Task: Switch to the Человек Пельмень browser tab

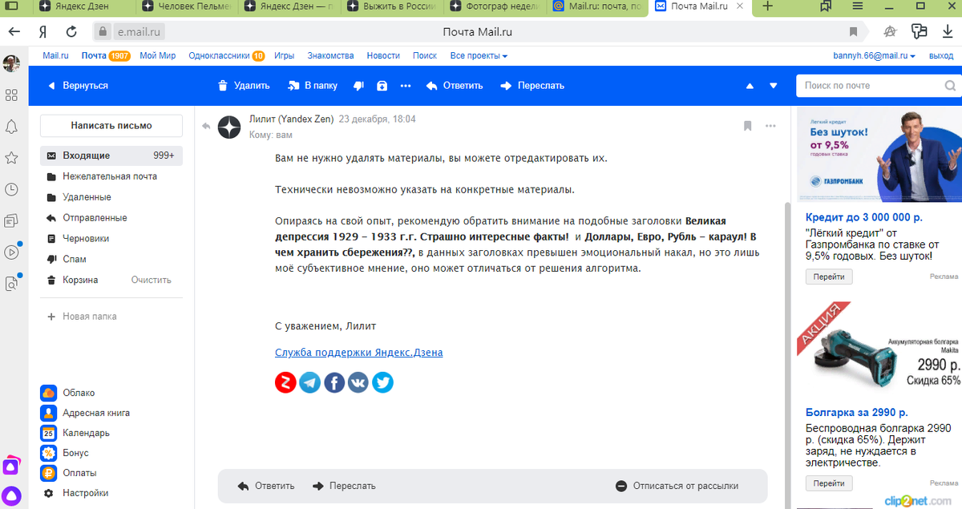Action: point(188,7)
